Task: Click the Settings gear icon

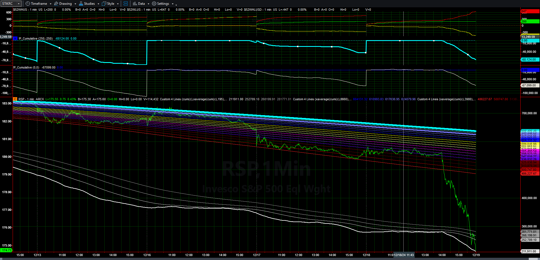Action: coord(154,4)
